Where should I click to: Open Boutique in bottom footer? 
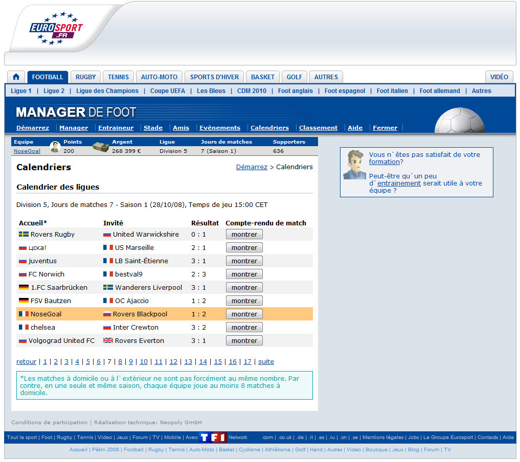point(376,450)
